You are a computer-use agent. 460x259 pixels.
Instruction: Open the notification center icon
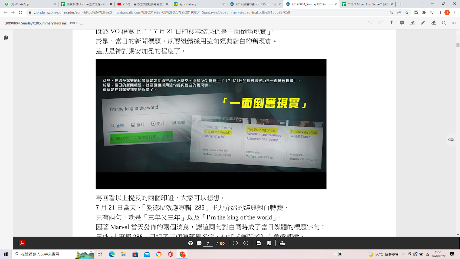pos(452,254)
